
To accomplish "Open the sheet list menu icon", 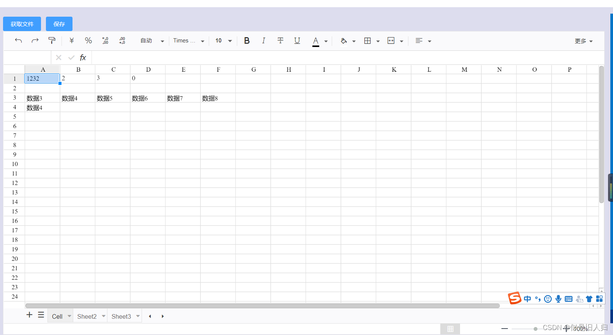I will tap(41, 315).
